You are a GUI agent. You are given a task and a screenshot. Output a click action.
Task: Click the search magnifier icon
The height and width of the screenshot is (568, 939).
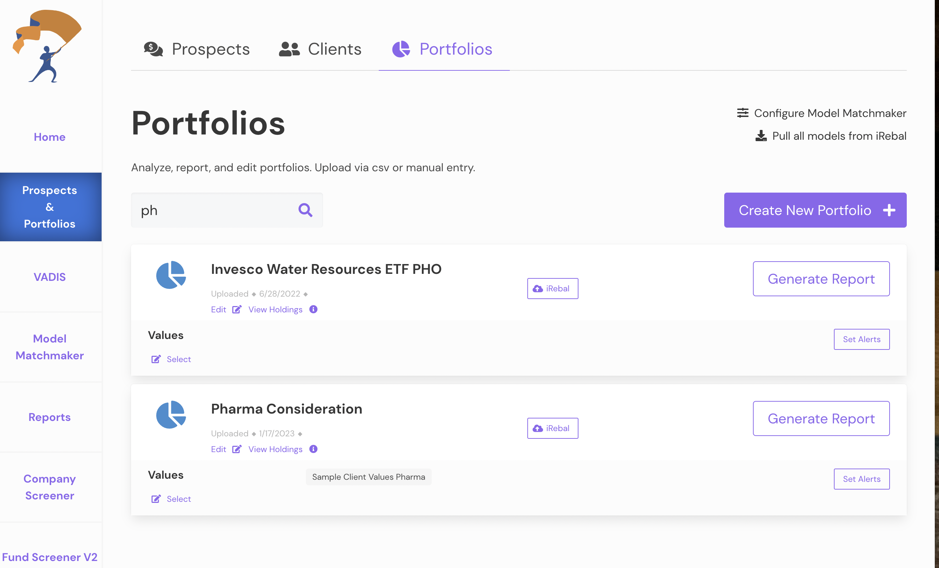coord(305,210)
